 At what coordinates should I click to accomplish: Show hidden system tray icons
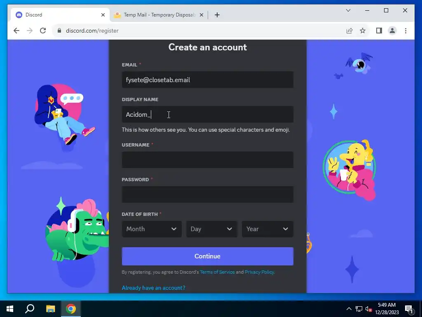click(x=349, y=309)
